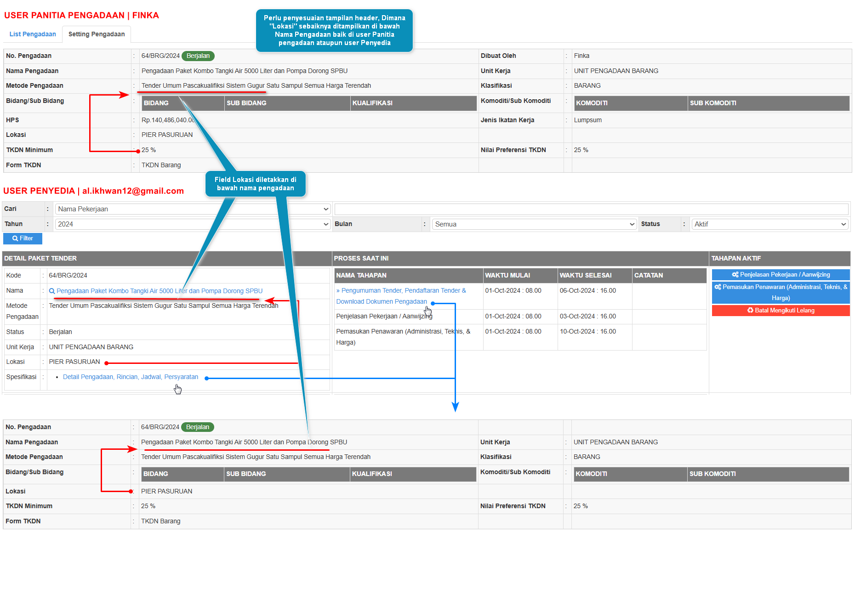
Task: Focus the search text field beside Cari
Action: (591, 209)
